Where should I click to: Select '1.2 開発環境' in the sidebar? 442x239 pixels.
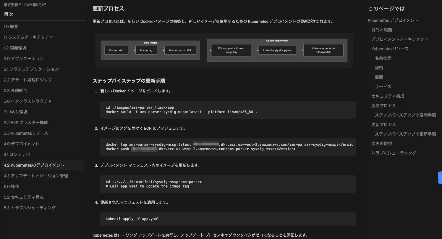15,48
